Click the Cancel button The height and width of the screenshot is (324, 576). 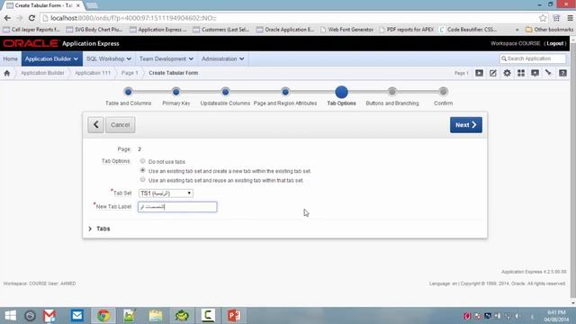click(x=120, y=125)
